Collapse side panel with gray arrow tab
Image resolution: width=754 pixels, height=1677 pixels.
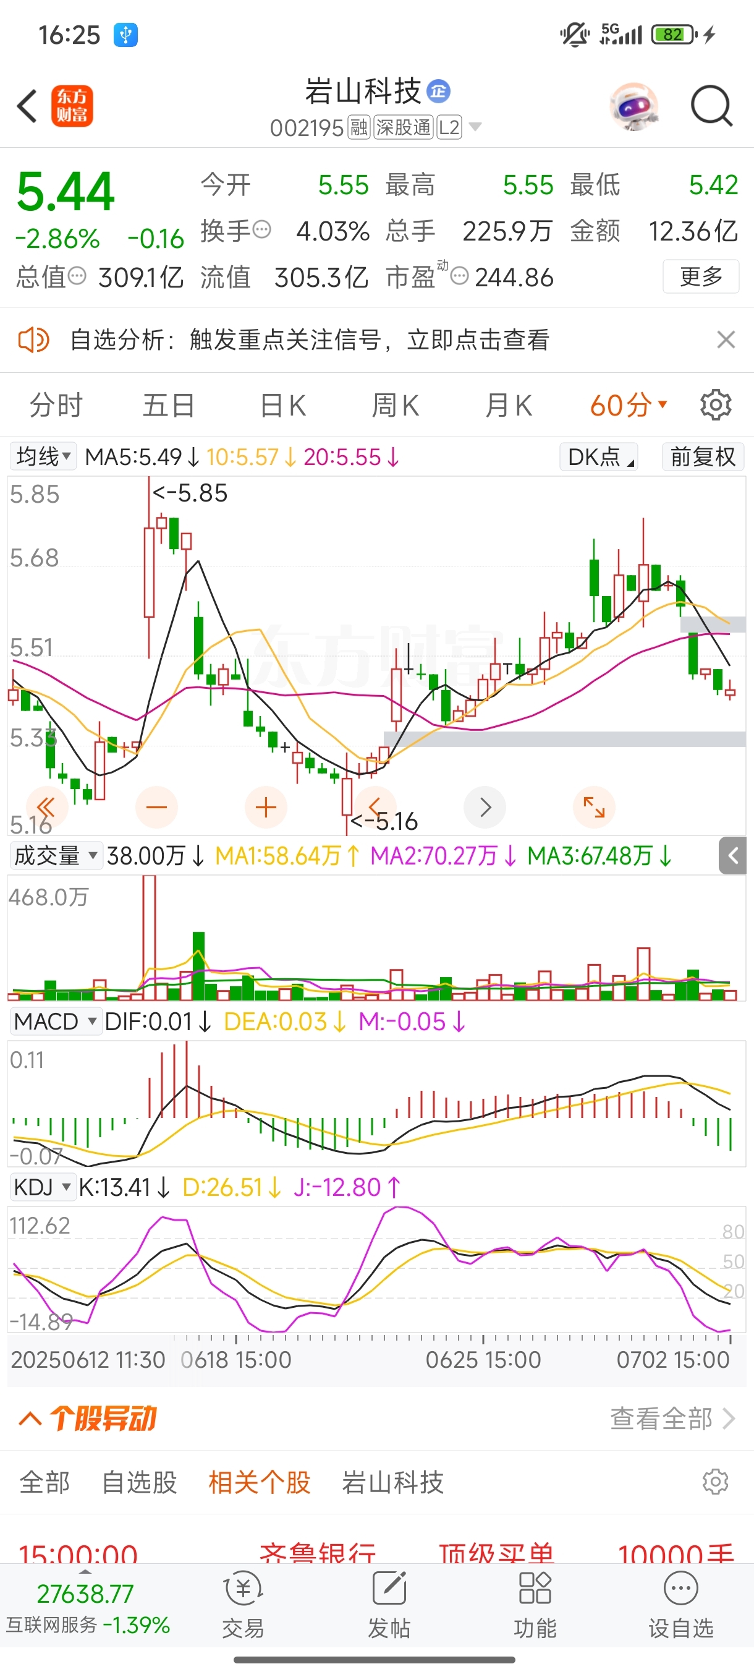click(x=732, y=855)
